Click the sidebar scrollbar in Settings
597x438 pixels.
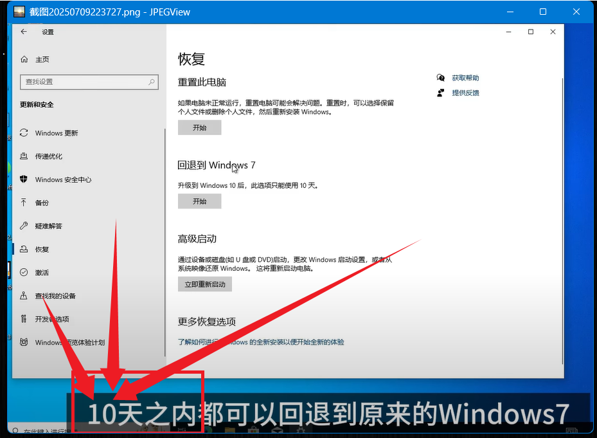[x=165, y=242]
